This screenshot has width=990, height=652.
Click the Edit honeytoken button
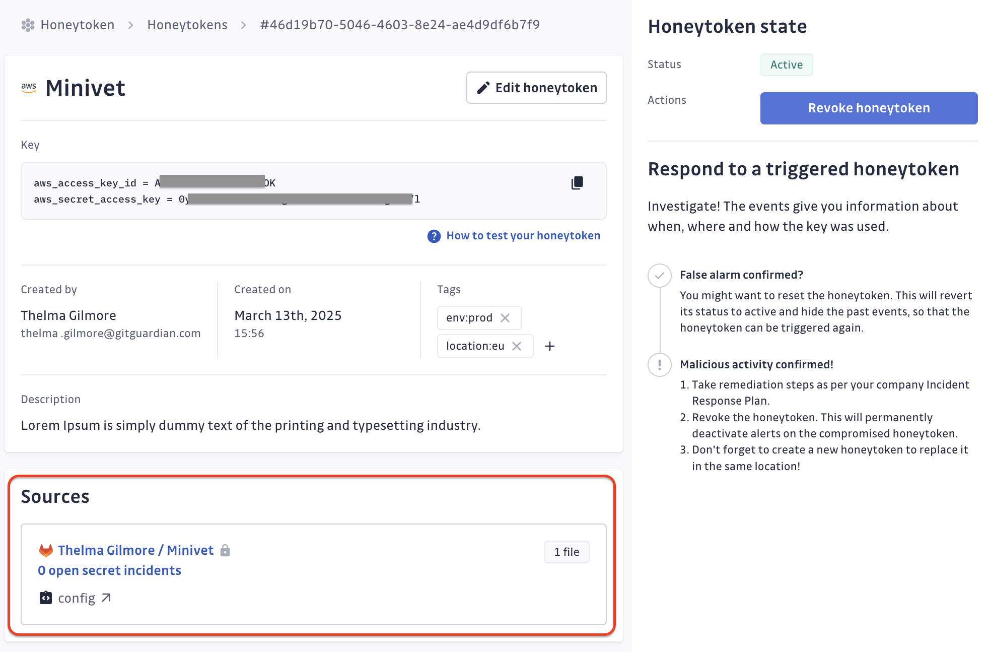(x=536, y=88)
